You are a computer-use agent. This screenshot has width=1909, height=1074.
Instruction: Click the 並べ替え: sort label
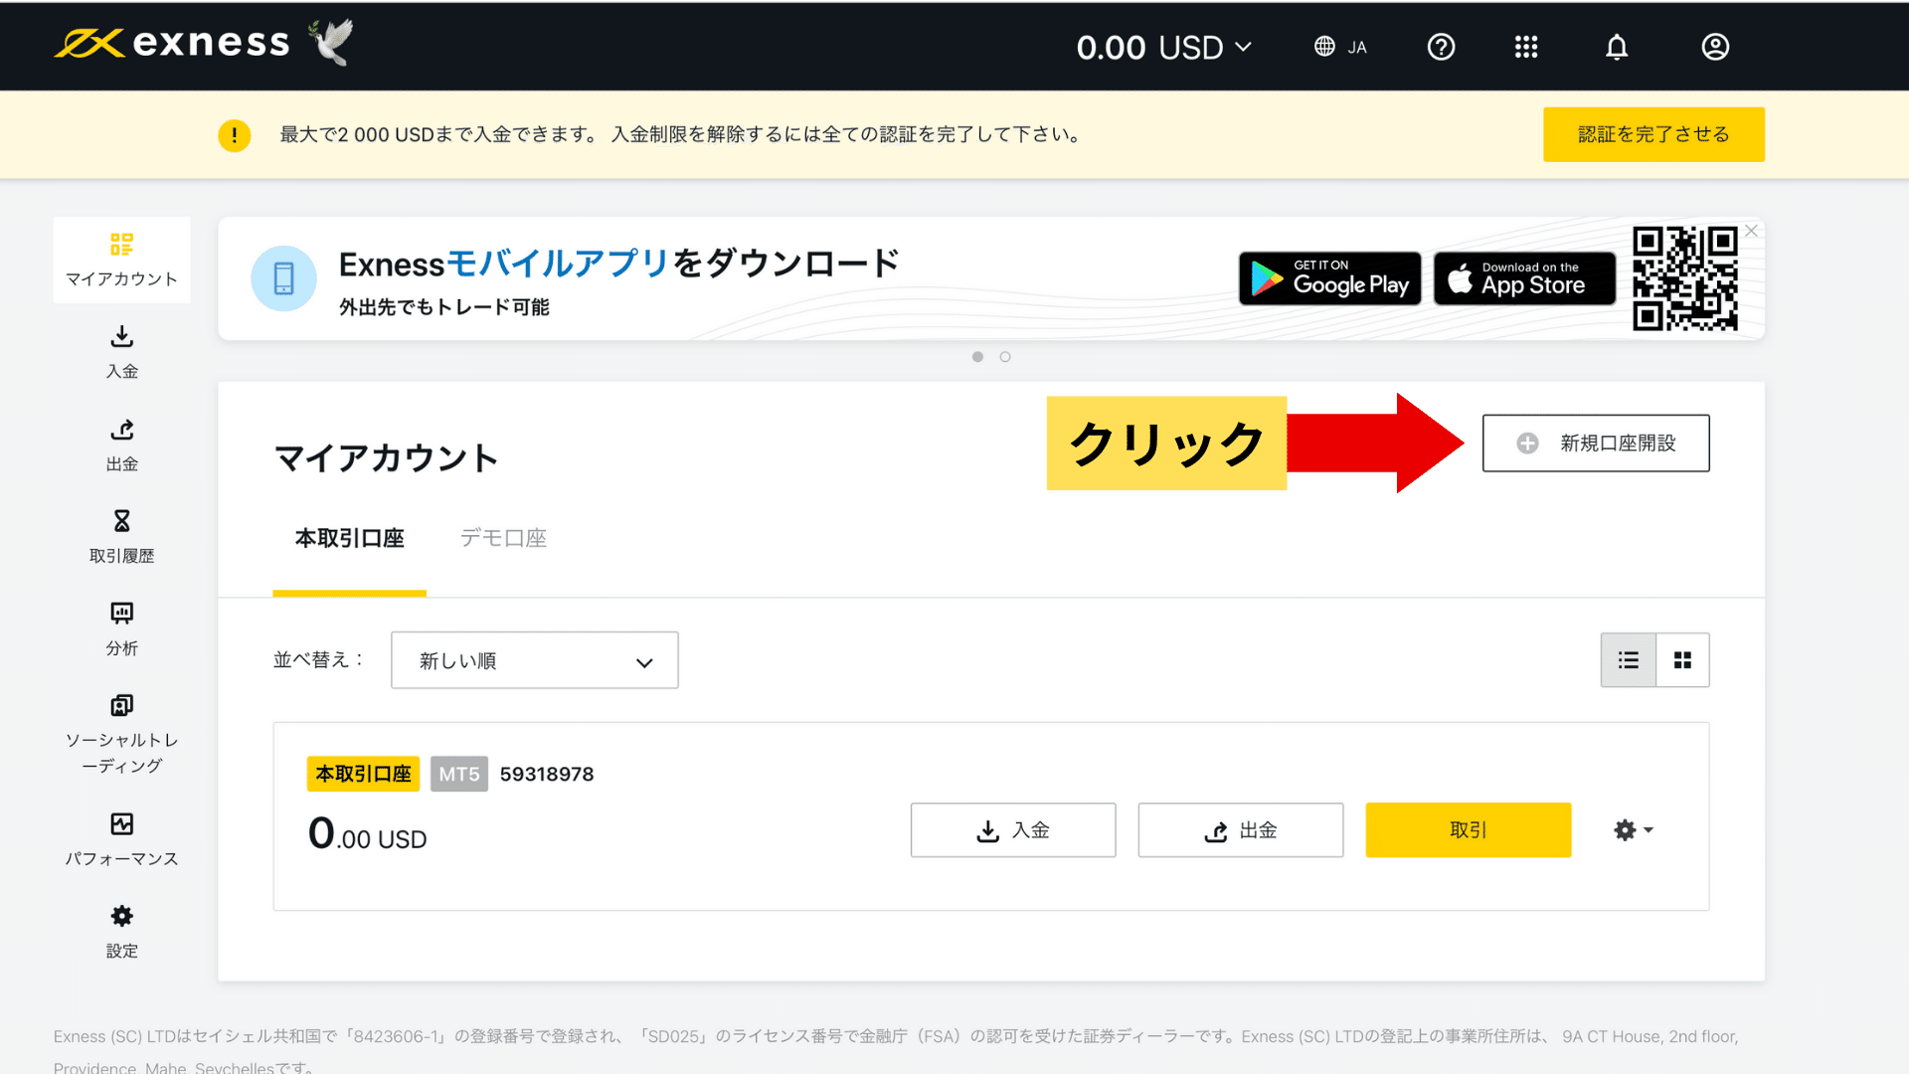319,660
